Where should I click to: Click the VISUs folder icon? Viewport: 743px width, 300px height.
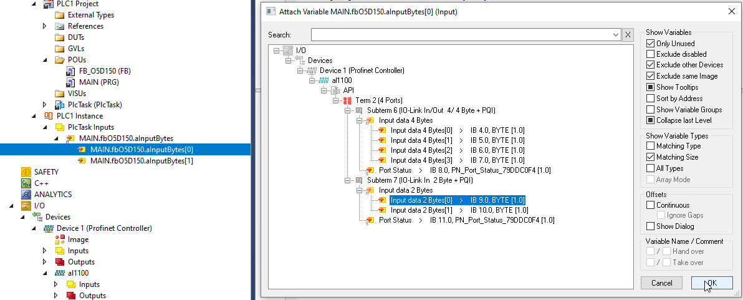tap(59, 94)
